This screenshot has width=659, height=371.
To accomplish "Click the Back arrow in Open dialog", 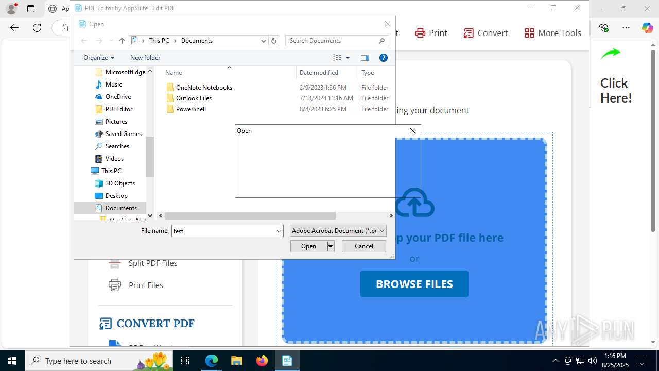I will click(84, 41).
